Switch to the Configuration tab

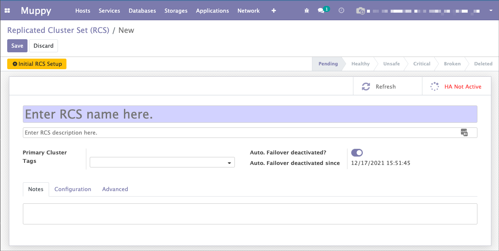[73, 189]
